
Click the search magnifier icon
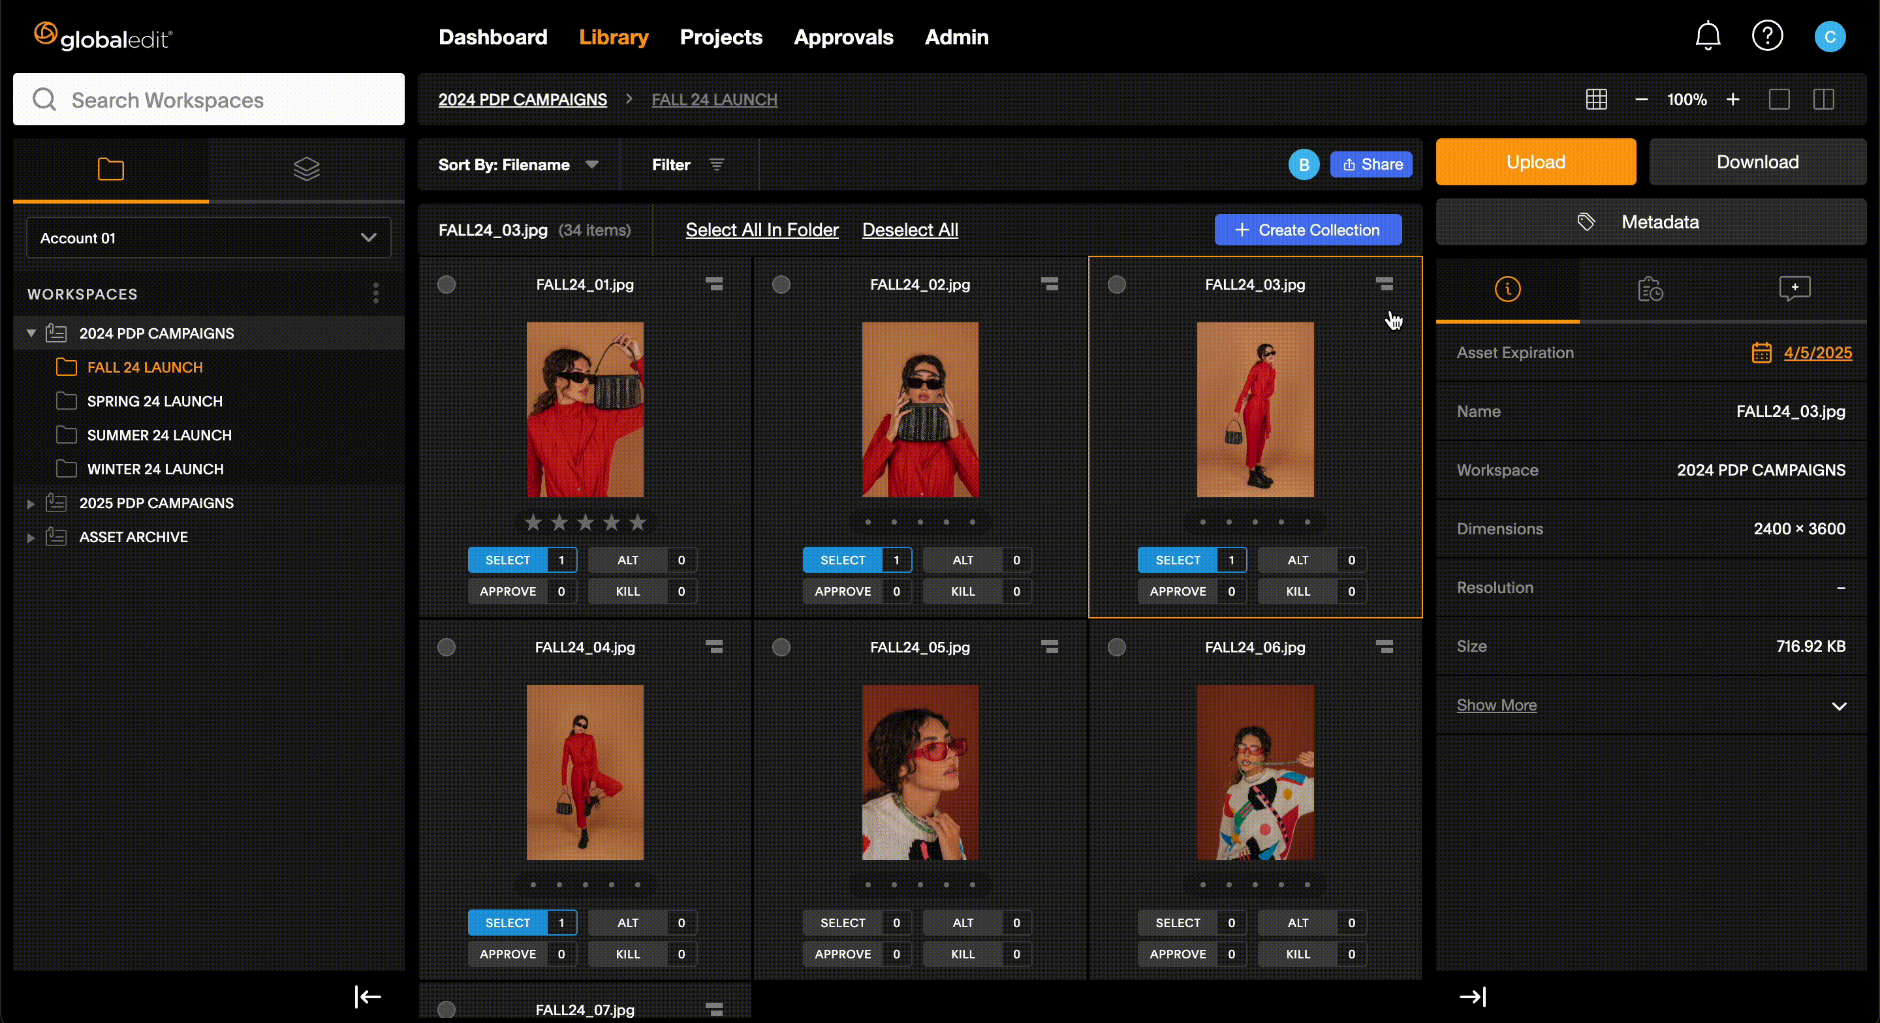tap(44, 99)
